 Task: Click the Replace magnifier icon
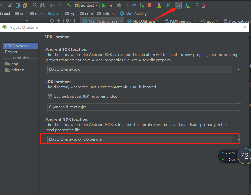coord(42,5)
